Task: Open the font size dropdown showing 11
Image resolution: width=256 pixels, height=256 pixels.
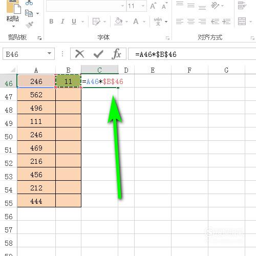Action: click(143, 6)
